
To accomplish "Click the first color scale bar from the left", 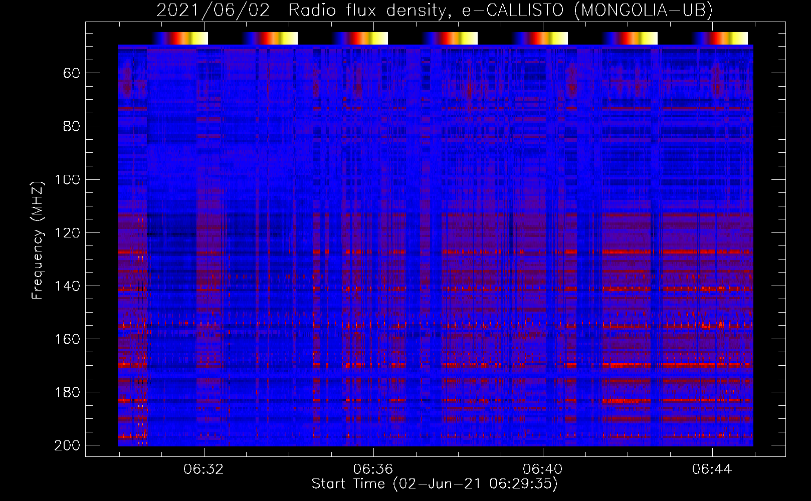I will [x=180, y=38].
